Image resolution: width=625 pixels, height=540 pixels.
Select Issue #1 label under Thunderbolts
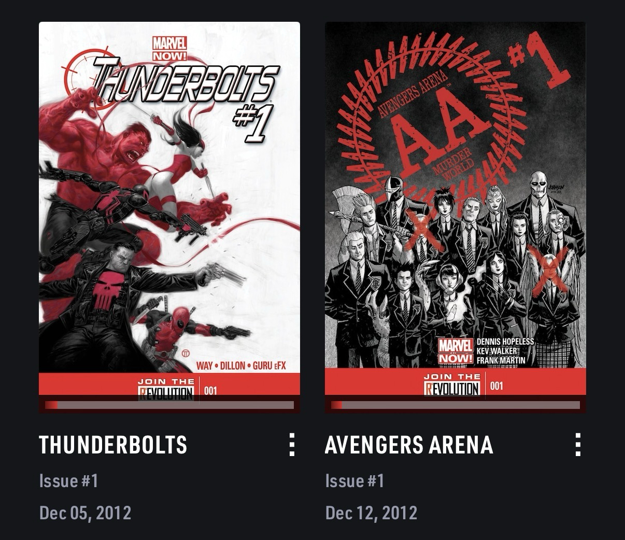point(69,481)
